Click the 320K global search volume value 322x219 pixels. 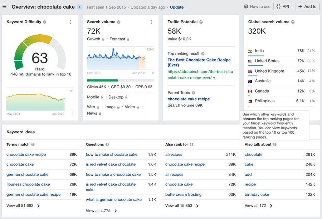pos(257,31)
